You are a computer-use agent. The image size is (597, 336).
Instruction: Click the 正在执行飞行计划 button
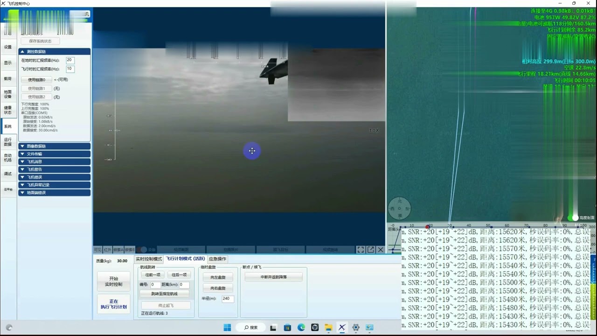114,304
